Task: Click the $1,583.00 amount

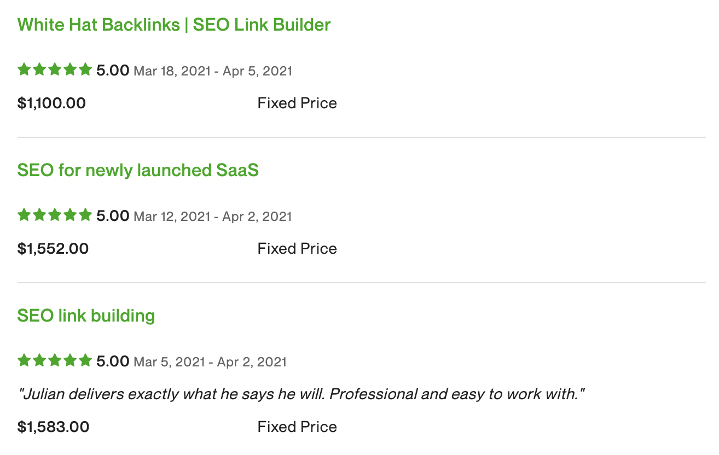Action: pos(53,427)
